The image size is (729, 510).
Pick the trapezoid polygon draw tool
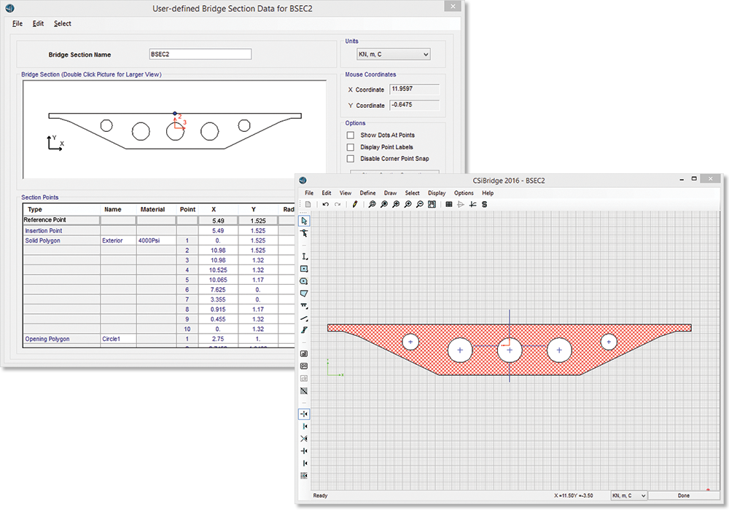coord(304,293)
